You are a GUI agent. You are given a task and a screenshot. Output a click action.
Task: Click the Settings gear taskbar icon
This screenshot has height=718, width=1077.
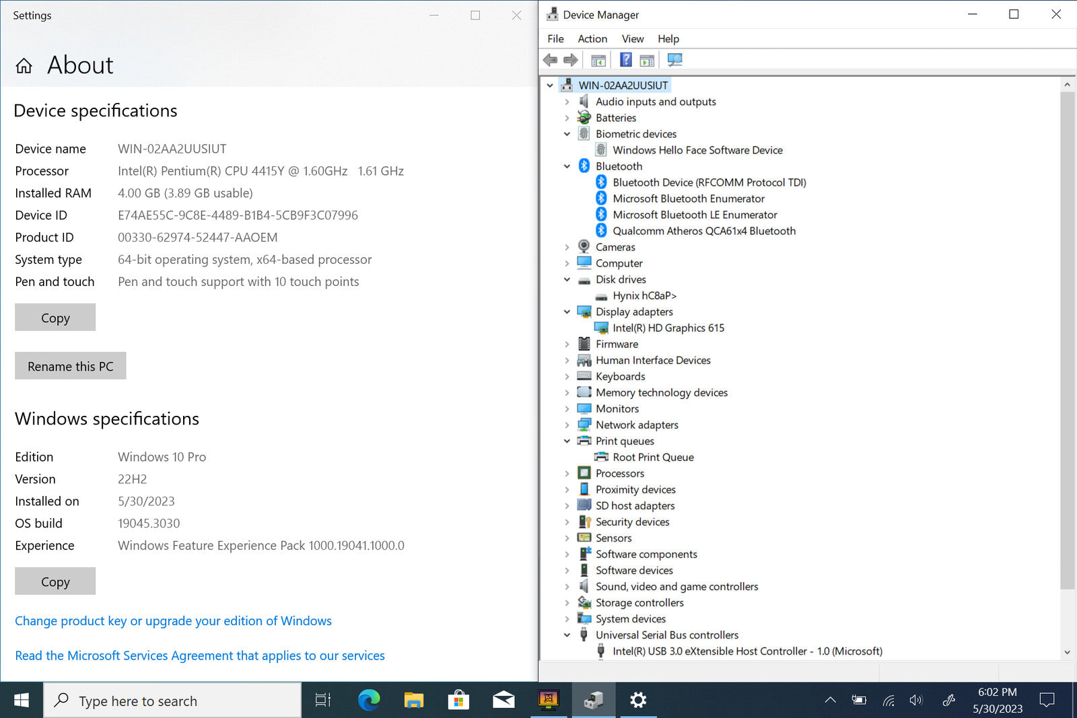(x=638, y=700)
